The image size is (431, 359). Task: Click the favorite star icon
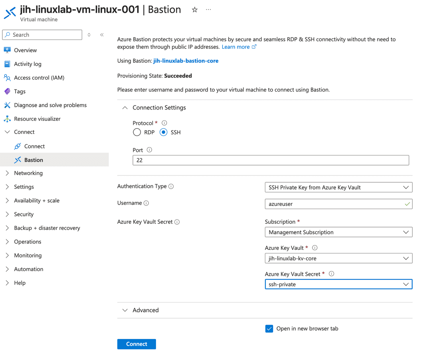coord(195,10)
